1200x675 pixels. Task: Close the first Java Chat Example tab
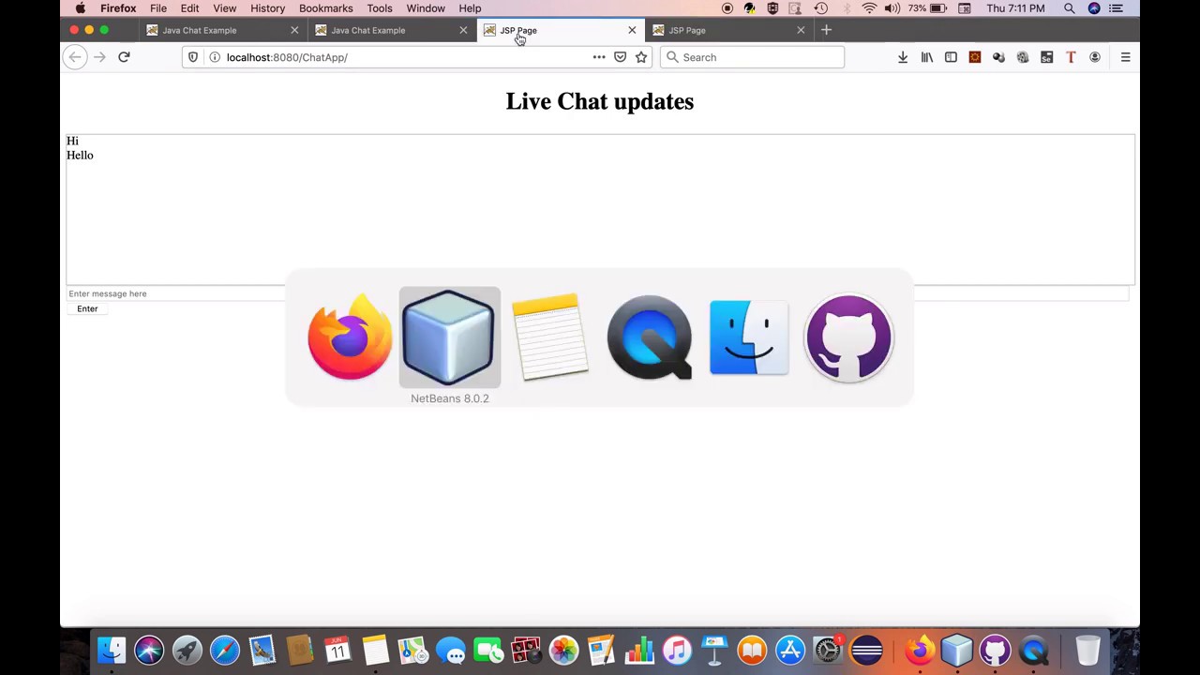point(294,30)
